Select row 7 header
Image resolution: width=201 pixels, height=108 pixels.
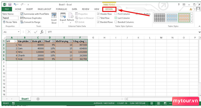pyautogui.click(x=4, y=63)
